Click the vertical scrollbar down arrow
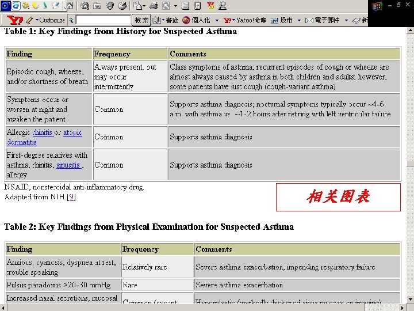 pos(410,299)
